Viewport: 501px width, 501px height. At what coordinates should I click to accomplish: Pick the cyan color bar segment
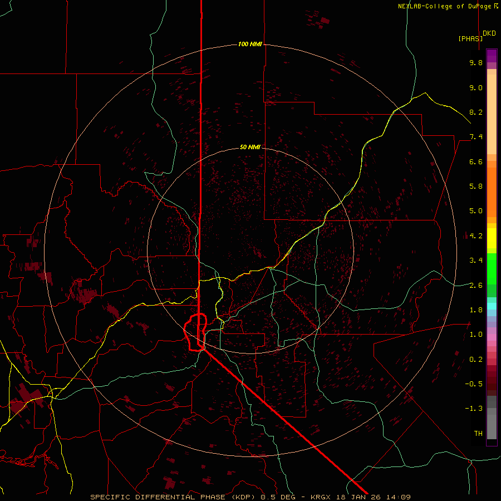tap(492, 306)
